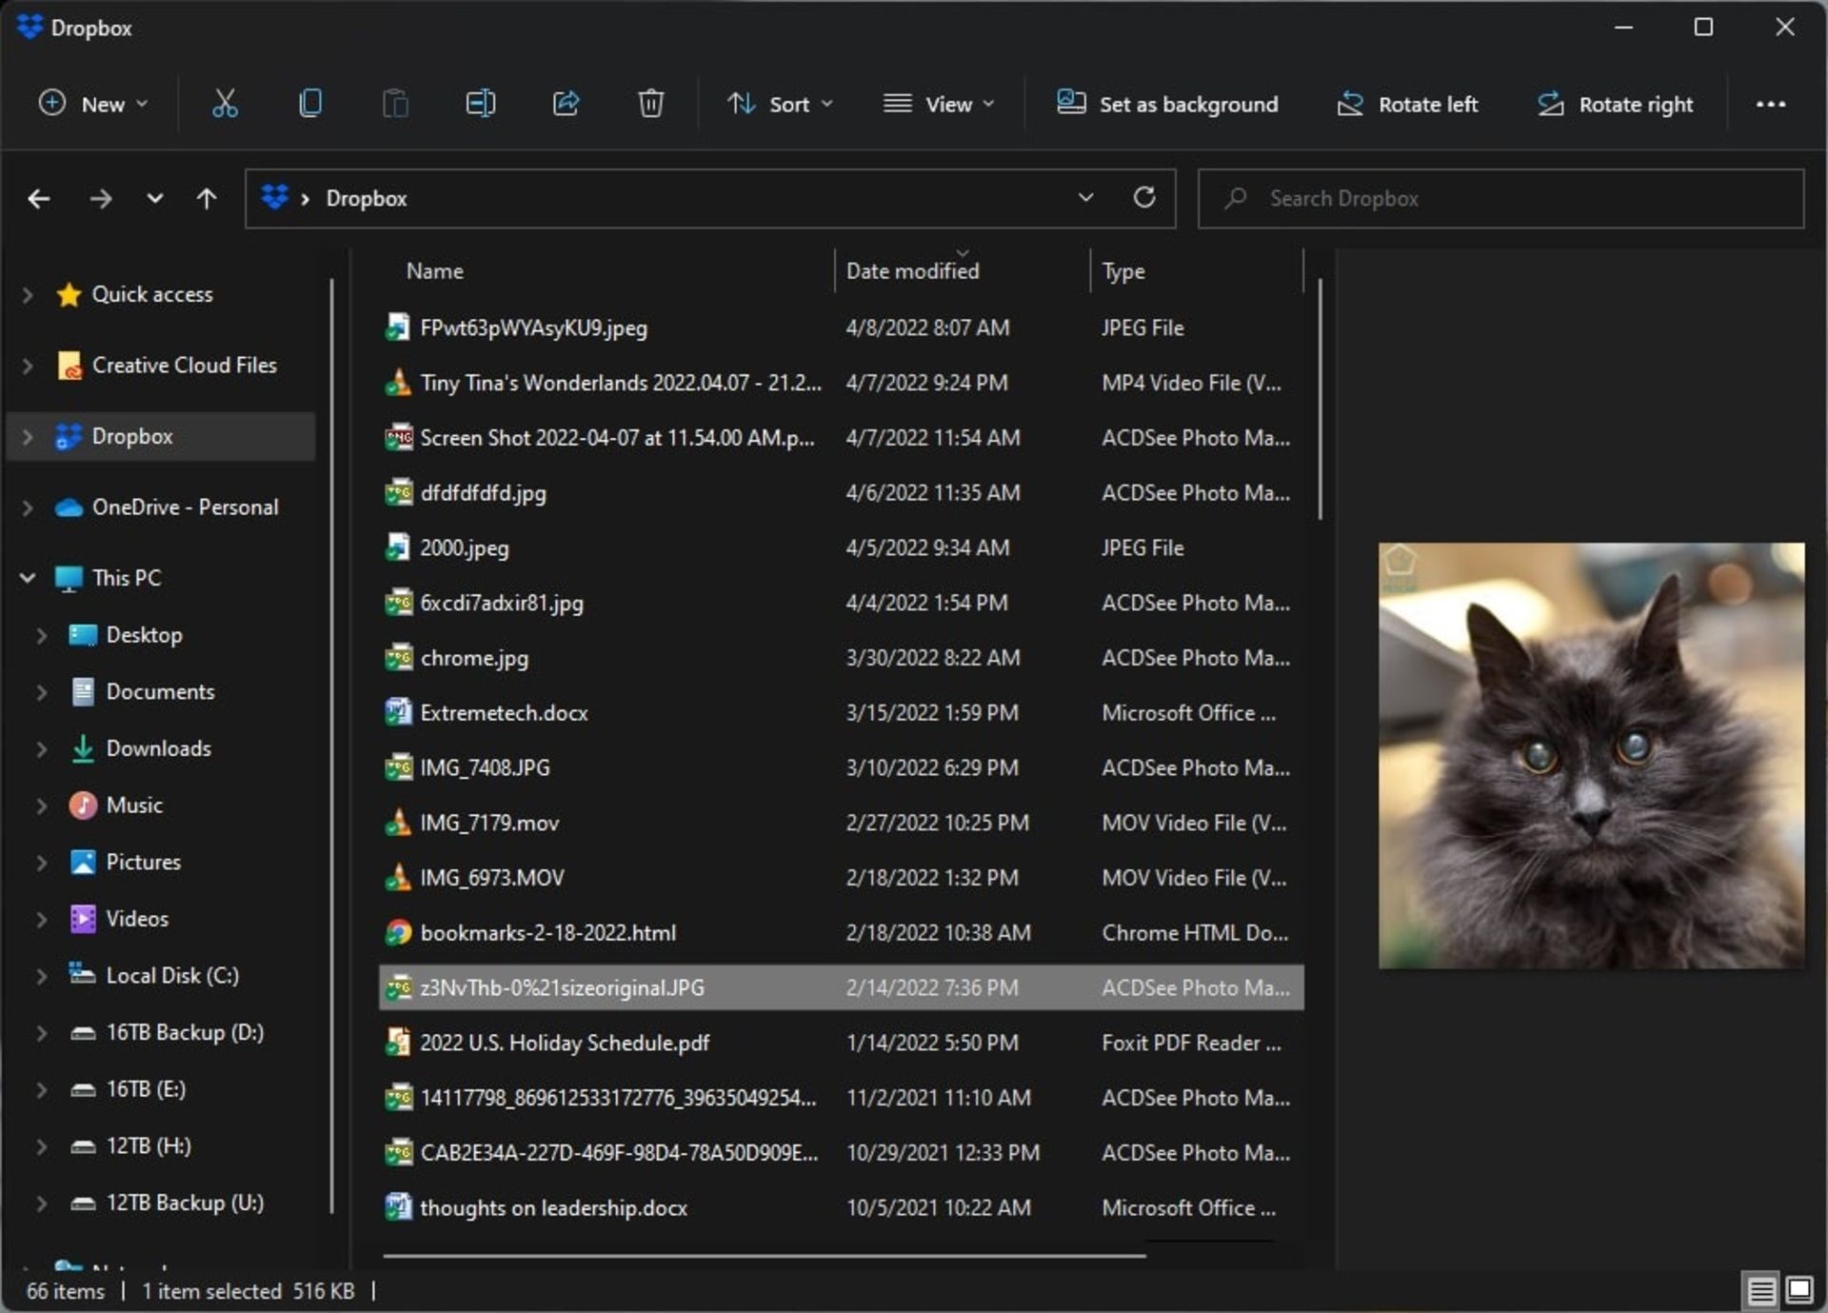The width and height of the screenshot is (1828, 1313).
Task: Open recent locations chevron
Action: (154, 199)
